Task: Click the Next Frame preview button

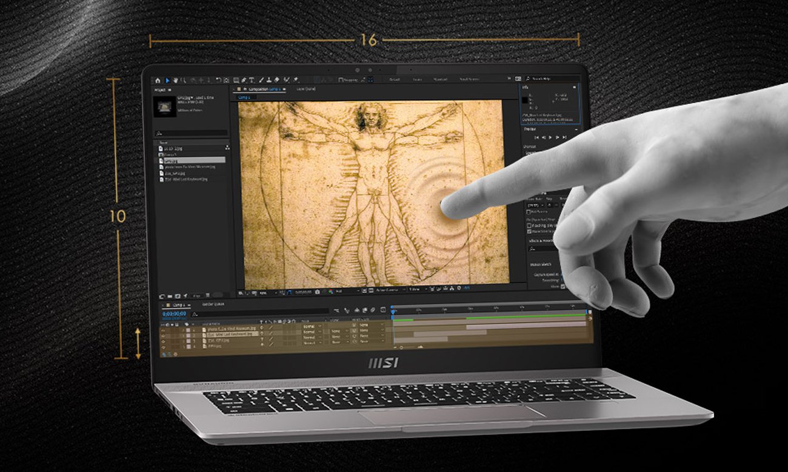Action: tap(558, 137)
